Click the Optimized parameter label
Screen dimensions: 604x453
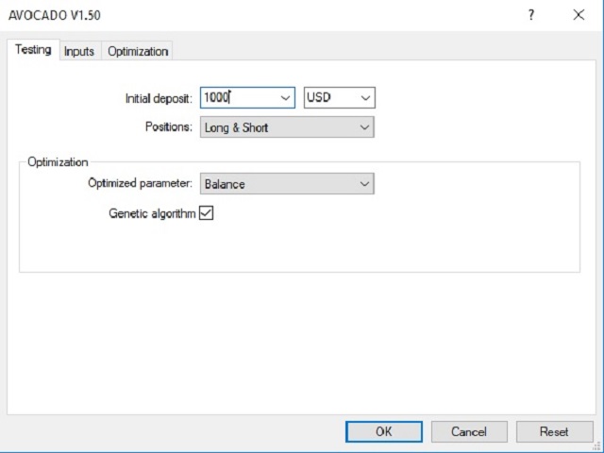pos(140,183)
